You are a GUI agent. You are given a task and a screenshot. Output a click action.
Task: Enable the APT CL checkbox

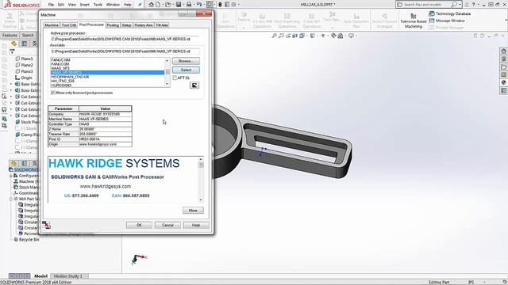pos(175,78)
